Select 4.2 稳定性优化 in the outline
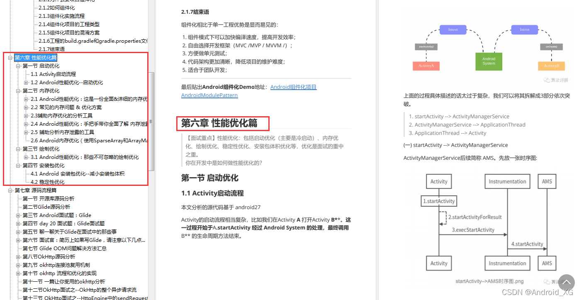 pos(47,182)
